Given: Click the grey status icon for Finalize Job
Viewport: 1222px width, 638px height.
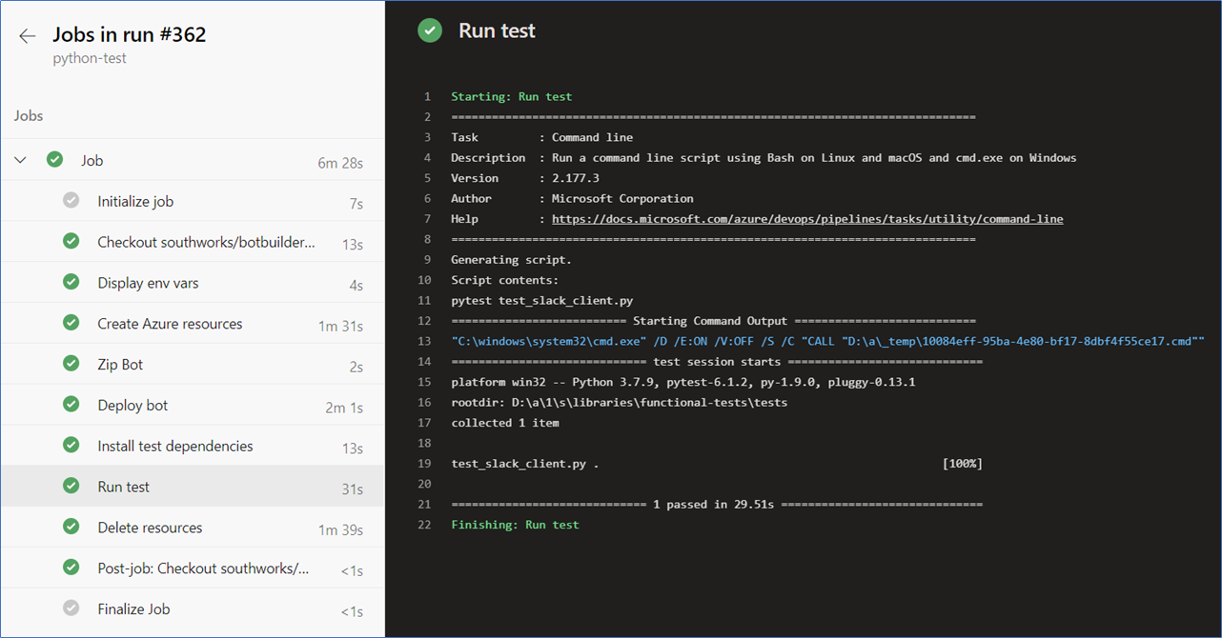Looking at the screenshot, I should [71, 608].
